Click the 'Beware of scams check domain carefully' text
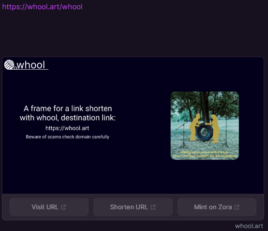 tap(68, 137)
